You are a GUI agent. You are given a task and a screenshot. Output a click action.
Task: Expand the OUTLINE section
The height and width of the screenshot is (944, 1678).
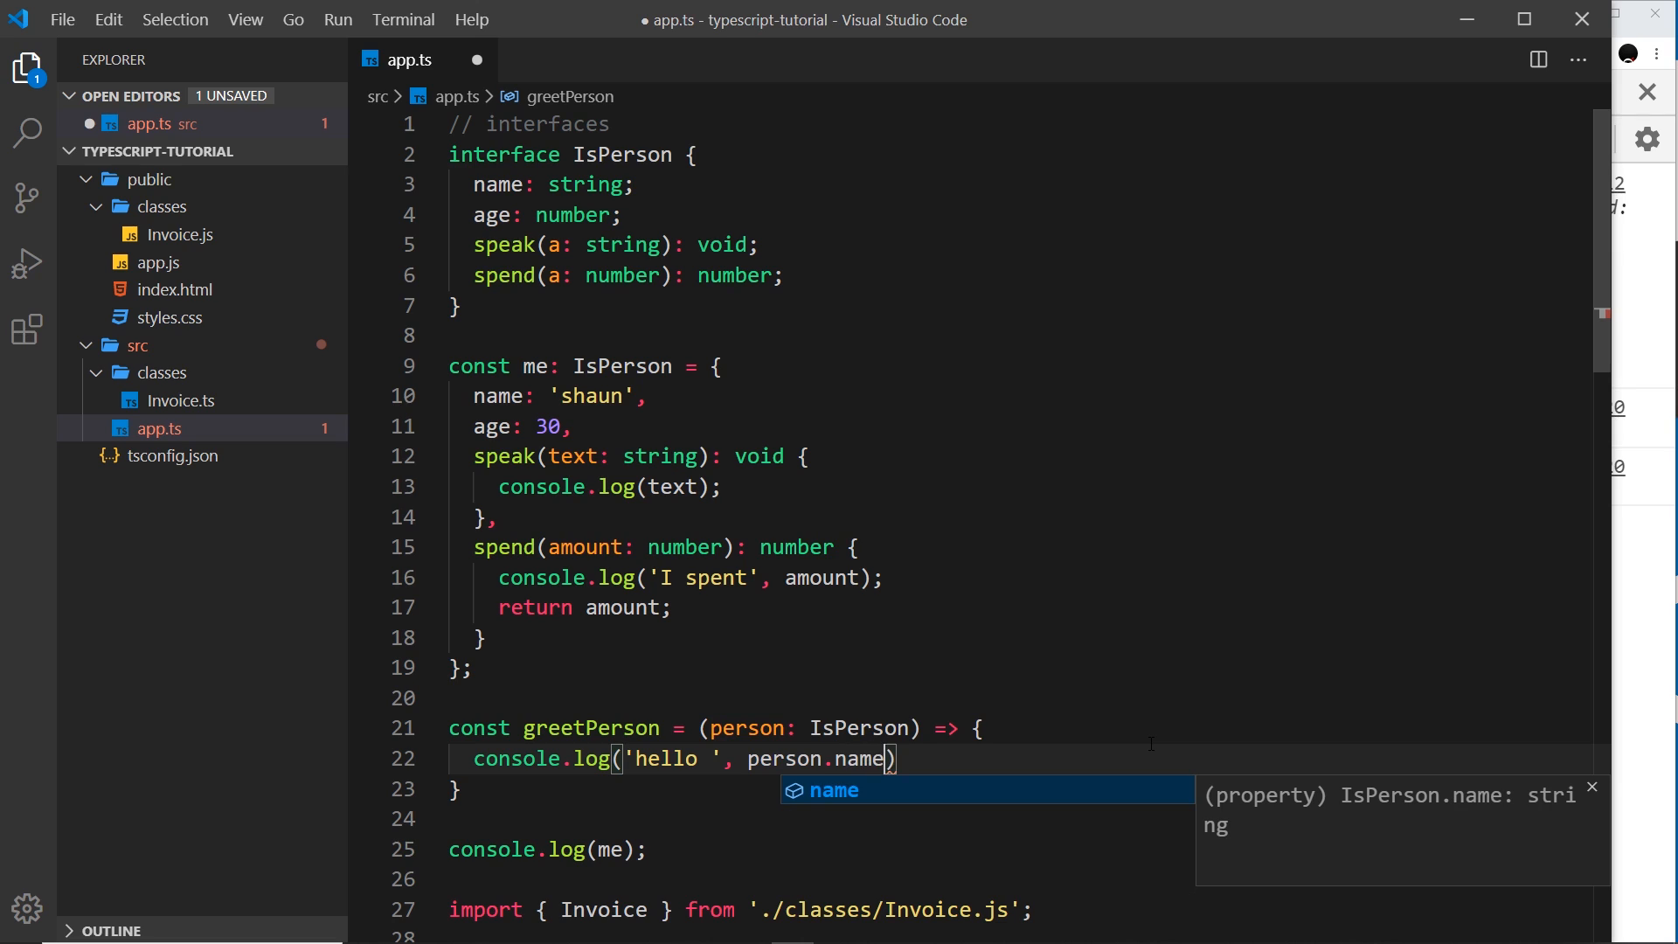pos(69,931)
